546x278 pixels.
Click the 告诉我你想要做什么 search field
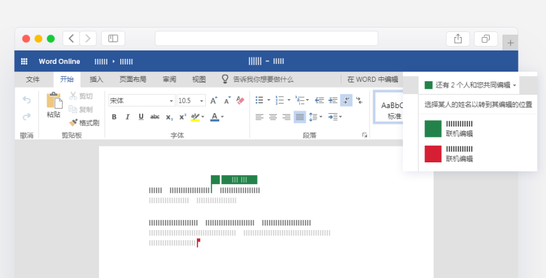tap(257, 80)
